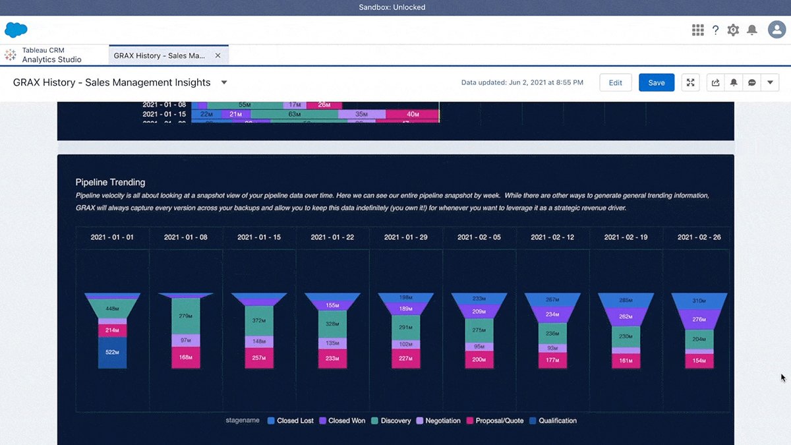The image size is (791, 445).
Task: Open the dashboard comments speech bubble icon
Action: click(751, 82)
